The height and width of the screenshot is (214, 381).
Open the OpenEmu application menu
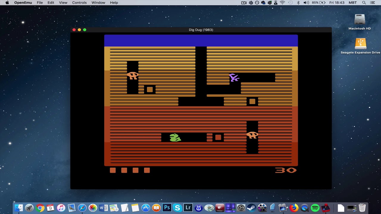[x=23, y=3]
